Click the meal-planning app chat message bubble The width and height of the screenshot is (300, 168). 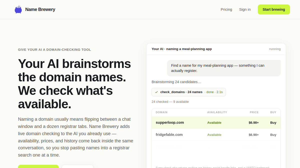(x=224, y=68)
